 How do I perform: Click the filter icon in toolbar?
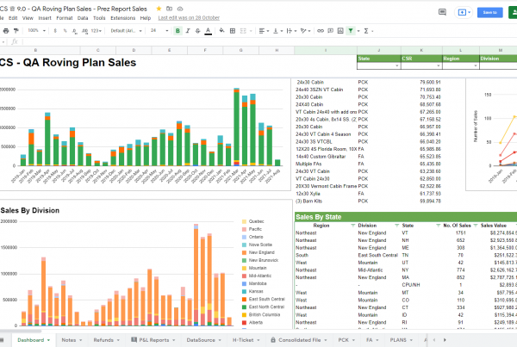pyautogui.click(x=350, y=30)
